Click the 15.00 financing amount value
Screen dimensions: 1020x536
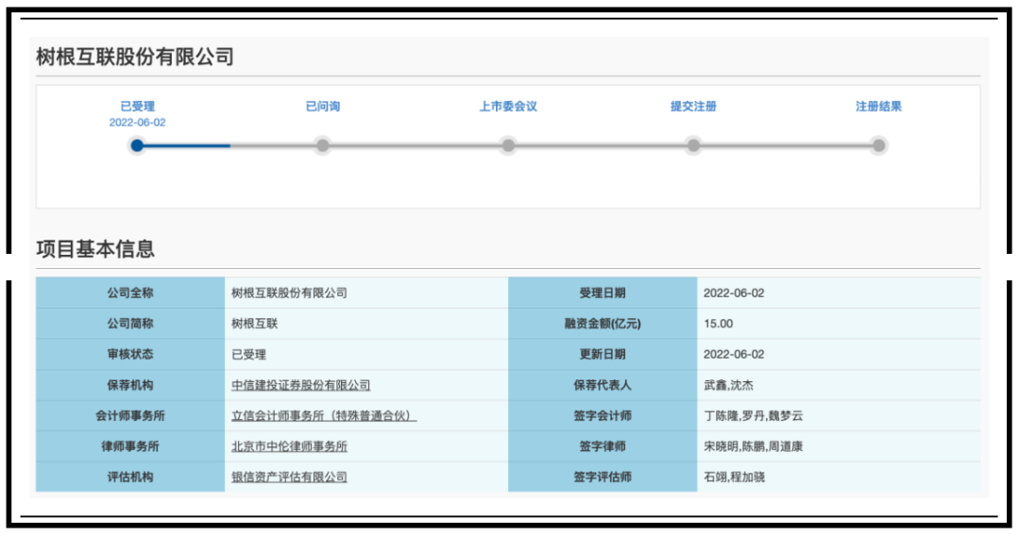718,324
